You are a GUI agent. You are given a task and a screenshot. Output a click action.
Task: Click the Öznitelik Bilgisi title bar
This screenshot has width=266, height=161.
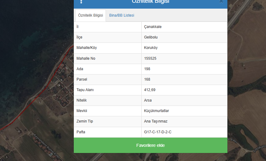click(x=150, y=2)
